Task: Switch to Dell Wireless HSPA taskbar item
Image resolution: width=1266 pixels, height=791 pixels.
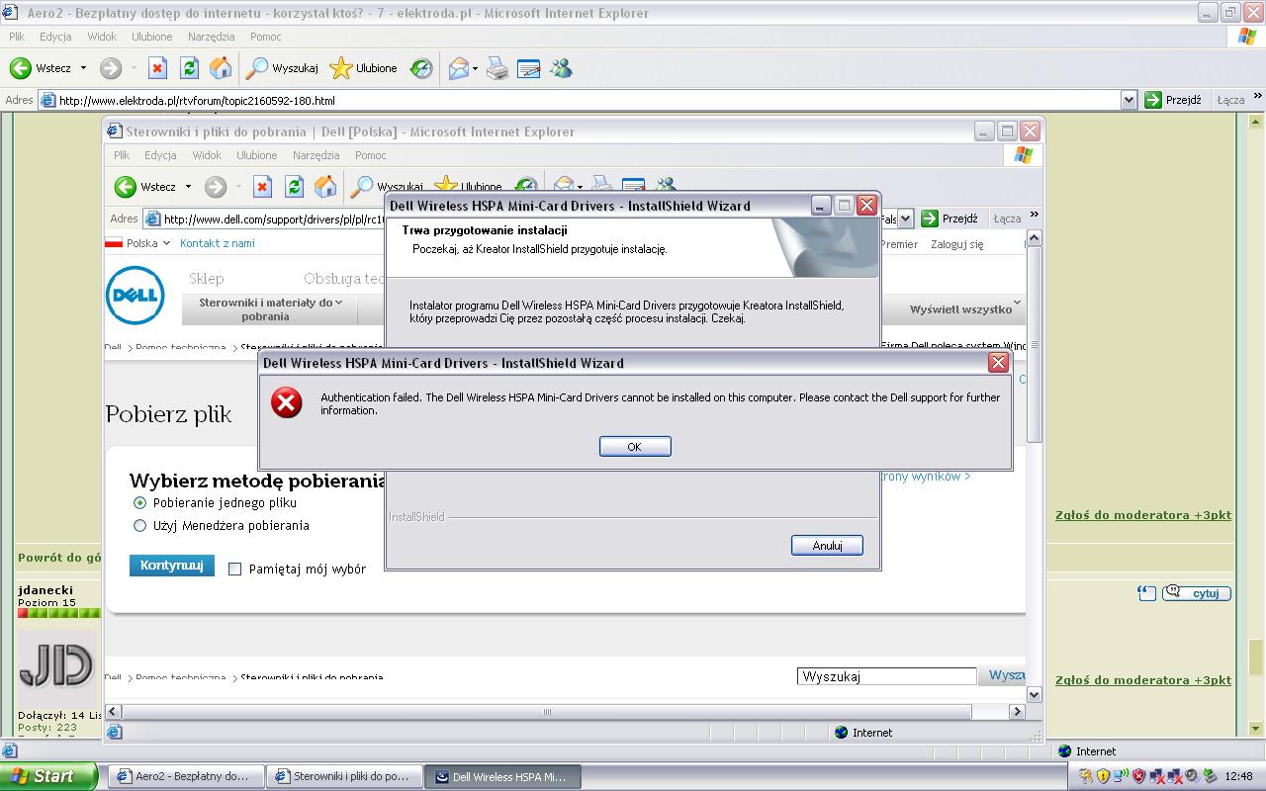Action: (503, 777)
